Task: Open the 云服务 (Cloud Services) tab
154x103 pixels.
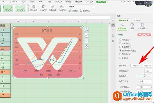Action: pyautogui.click(x=69, y=2)
